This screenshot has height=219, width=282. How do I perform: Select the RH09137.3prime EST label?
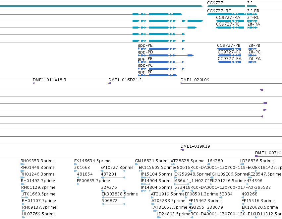[39, 207]
